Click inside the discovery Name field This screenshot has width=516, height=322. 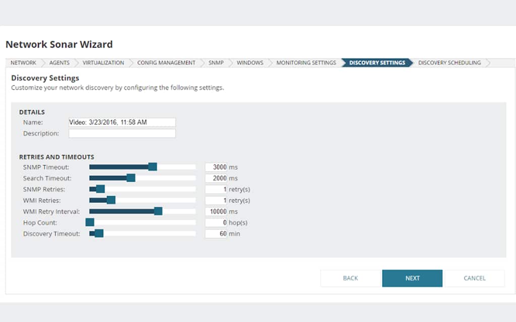[x=121, y=122]
